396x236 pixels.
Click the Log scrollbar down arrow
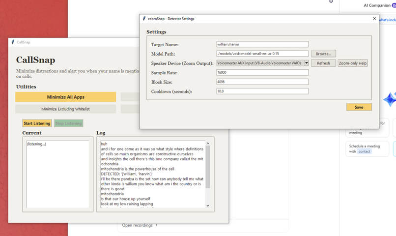point(208,206)
